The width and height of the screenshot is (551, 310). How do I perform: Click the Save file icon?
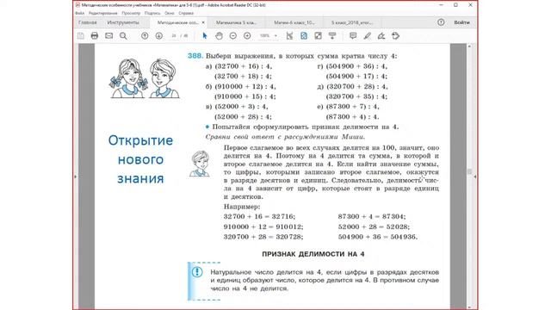tap(80, 36)
